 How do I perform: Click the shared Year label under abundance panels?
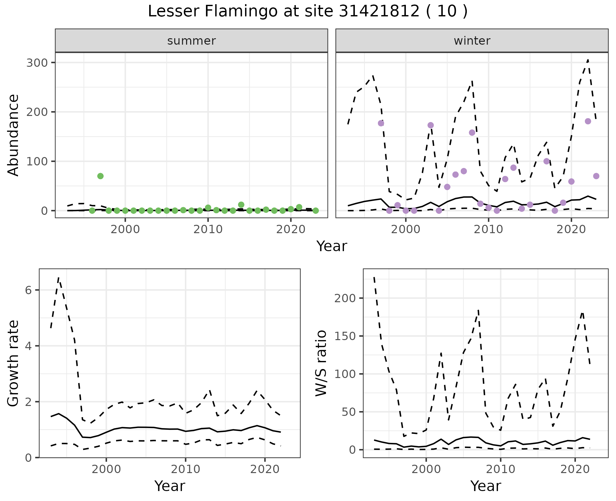(x=331, y=246)
